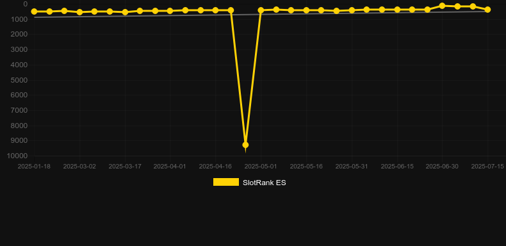Select the data point above 2025-06-15
The height and width of the screenshot is (246, 506).
(x=397, y=10)
